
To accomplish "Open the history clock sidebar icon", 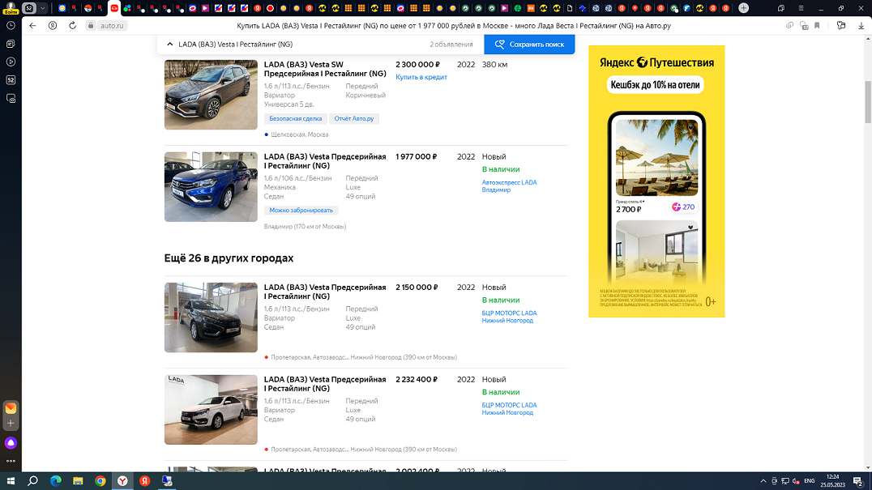I will point(11,26).
